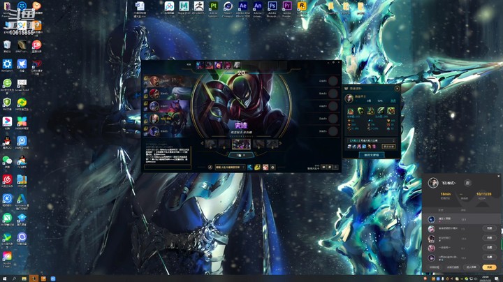Select the first teammate row in lobby
The height and width of the screenshot is (282, 503).
[168, 80]
